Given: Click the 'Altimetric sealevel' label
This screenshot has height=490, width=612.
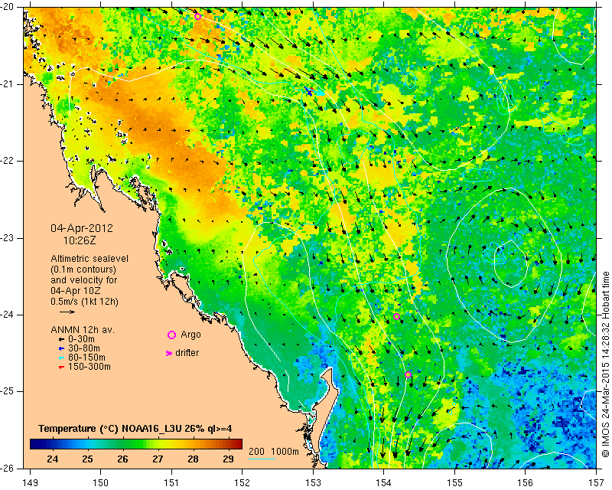Looking at the screenshot, I should click(90, 259).
